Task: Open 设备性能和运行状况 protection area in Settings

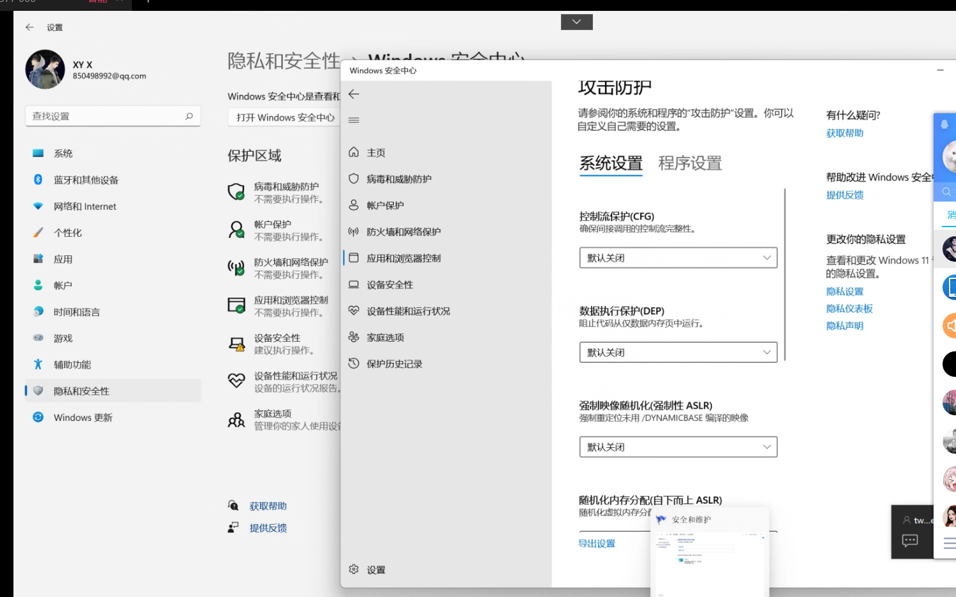Action: [283, 381]
